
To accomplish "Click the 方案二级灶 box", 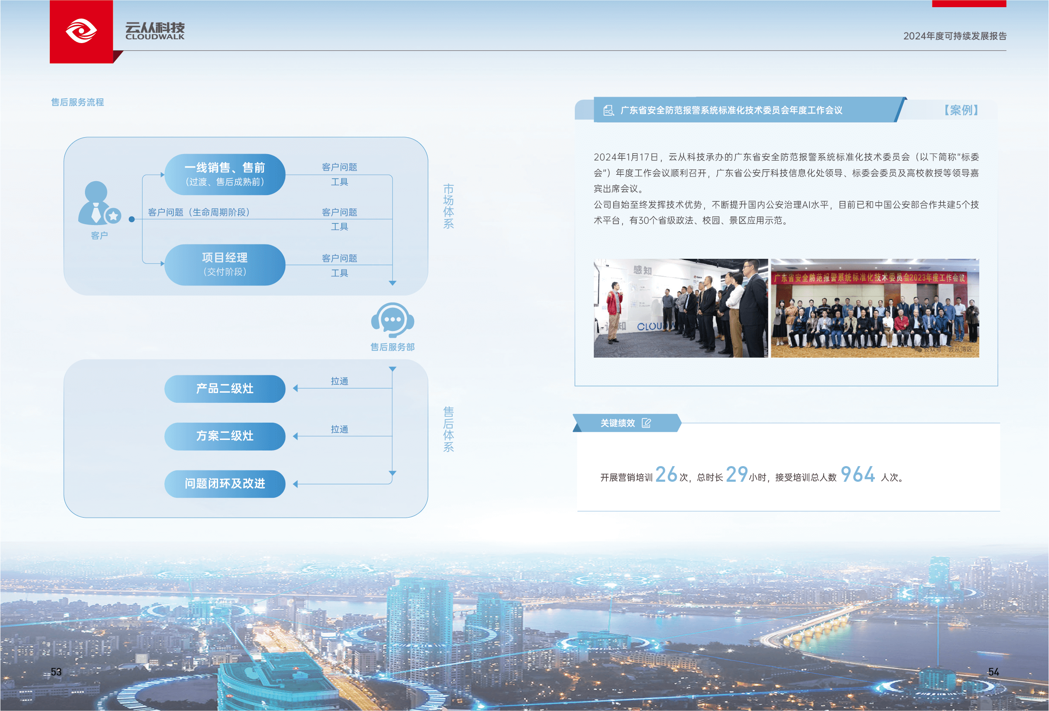I will [225, 436].
